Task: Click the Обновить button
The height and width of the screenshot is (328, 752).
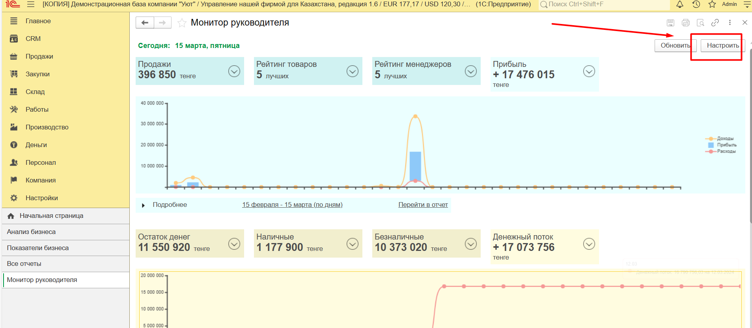Action: [x=675, y=46]
